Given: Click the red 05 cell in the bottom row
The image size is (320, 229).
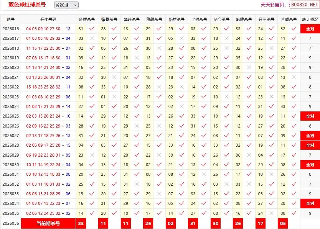Looking at the screenshot, I should coord(283,224).
